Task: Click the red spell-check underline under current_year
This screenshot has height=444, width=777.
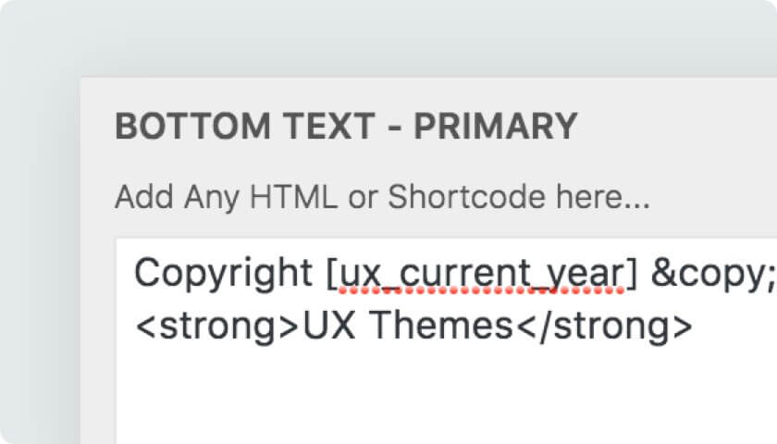Action: 482,290
